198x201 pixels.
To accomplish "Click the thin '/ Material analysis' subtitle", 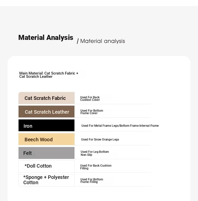I will point(101,41).
